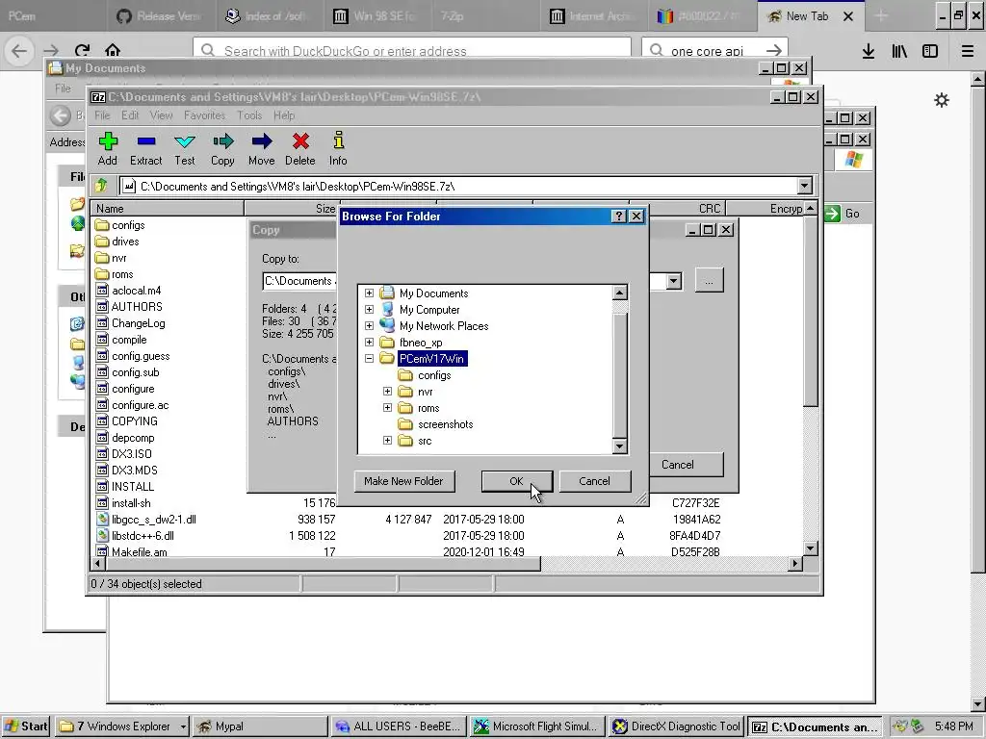Open the View menu in 7-Zip
Screen dimensions: 986x739
(x=161, y=115)
